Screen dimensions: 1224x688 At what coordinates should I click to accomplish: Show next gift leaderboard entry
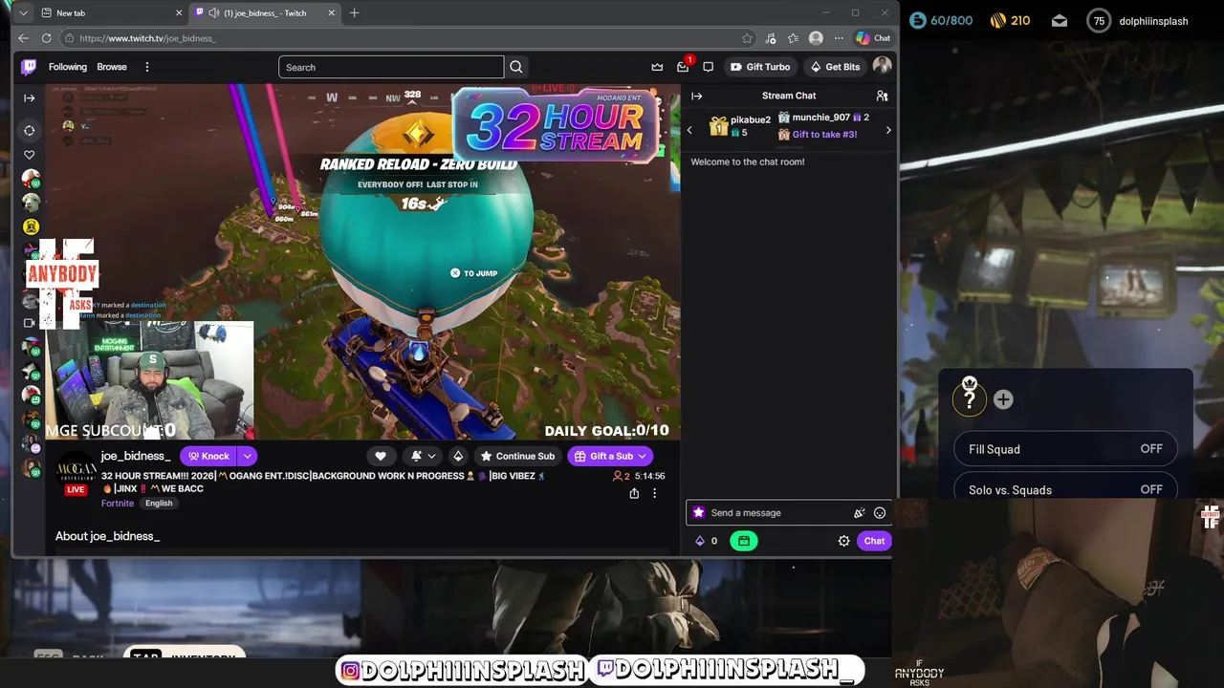[888, 130]
